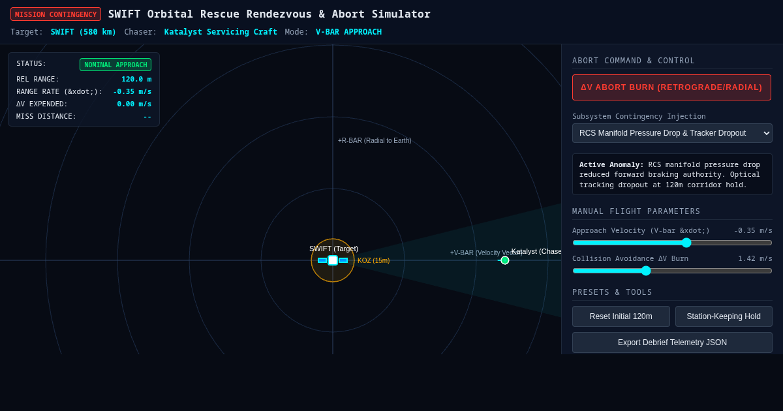Click the Abort Command & Control heading

634,61
